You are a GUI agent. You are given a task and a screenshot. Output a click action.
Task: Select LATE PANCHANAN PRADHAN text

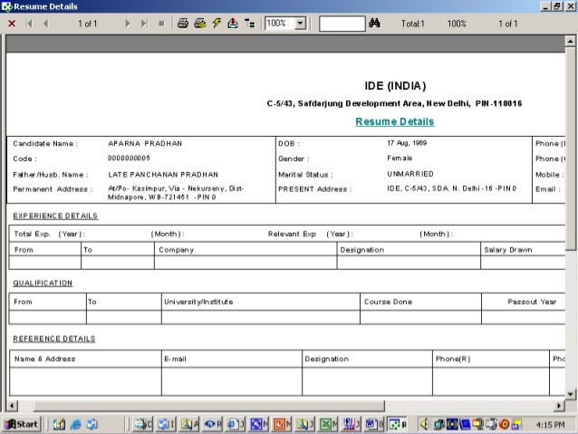[163, 174]
